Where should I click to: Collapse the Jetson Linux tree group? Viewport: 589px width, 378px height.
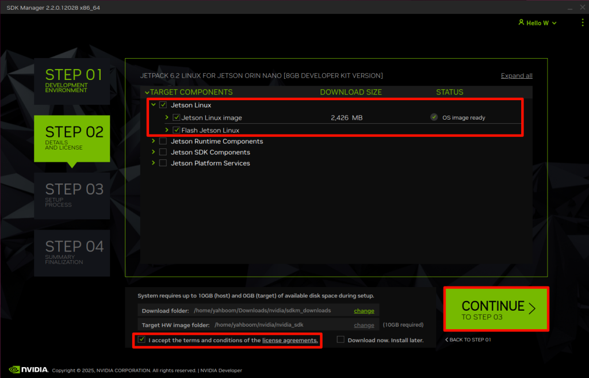(x=153, y=105)
